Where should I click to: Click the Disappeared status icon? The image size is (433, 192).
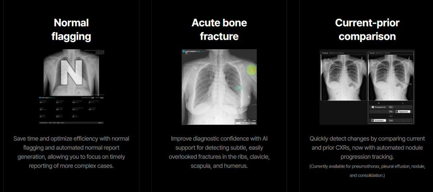coord(373,107)
